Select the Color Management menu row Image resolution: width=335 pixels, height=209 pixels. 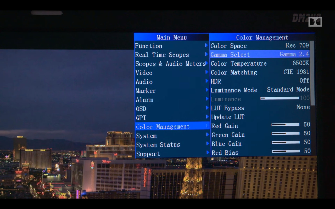click(x=172, y=126)
